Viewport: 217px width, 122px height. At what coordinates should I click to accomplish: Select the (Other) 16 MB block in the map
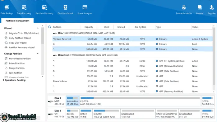coord(86,114)
